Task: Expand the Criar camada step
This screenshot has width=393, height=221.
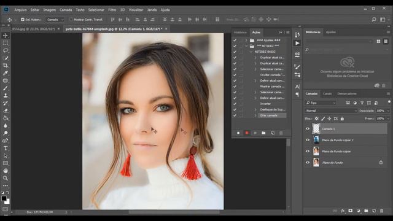Action: (x=255, y=115)
